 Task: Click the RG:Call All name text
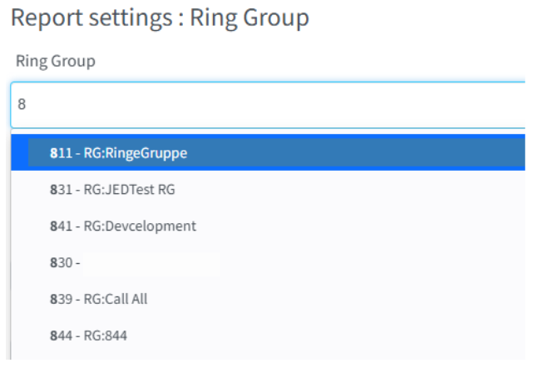116,299
